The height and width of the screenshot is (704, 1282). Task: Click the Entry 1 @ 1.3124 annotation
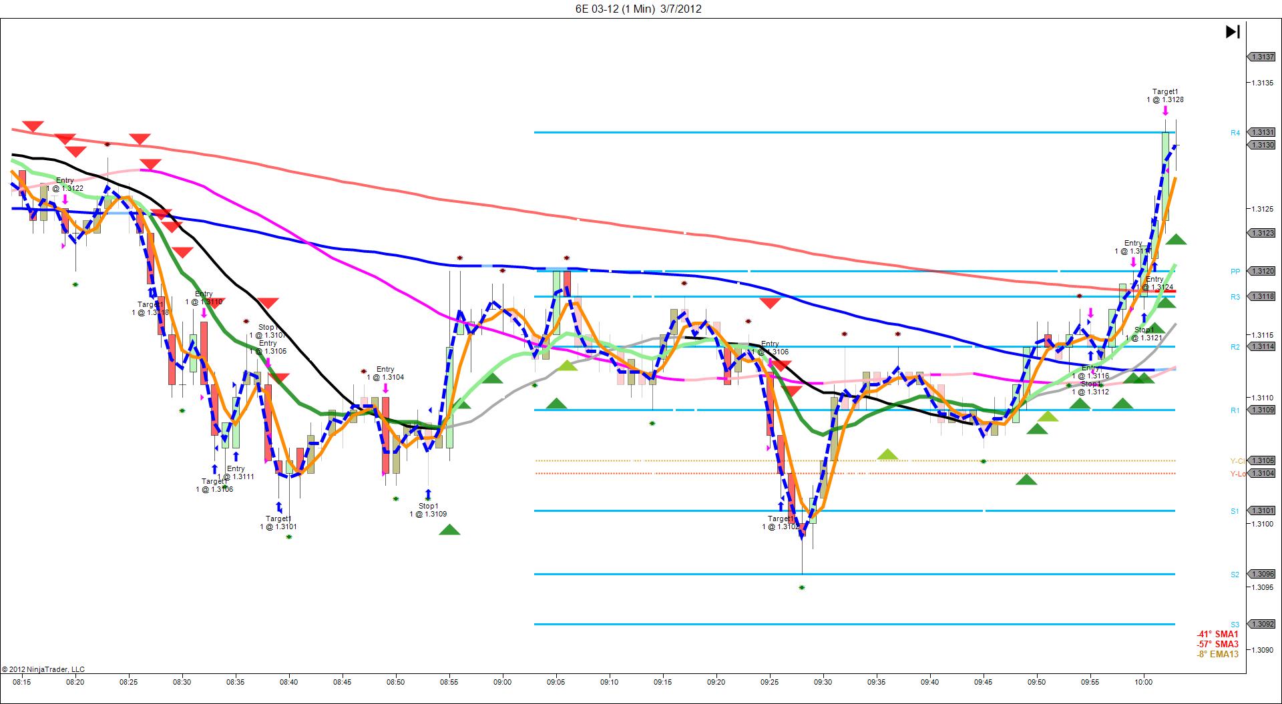[x=1154, y=283]
